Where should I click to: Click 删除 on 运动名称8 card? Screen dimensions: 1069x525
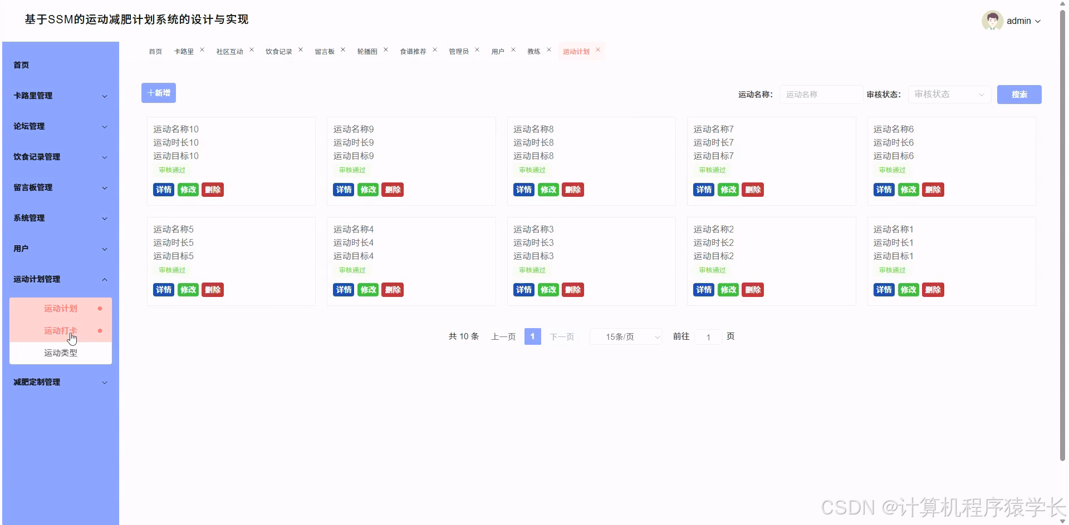[573, 190]
